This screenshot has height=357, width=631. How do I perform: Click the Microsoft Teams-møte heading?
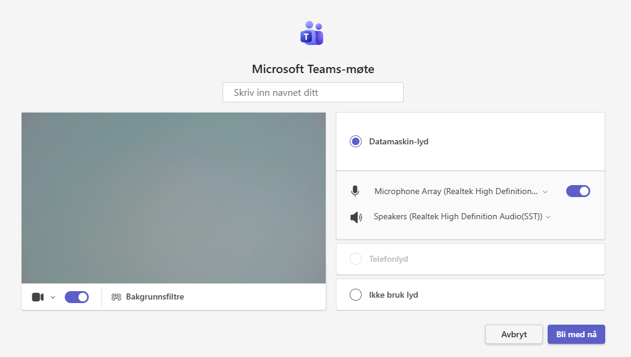[x=313, y=69]
